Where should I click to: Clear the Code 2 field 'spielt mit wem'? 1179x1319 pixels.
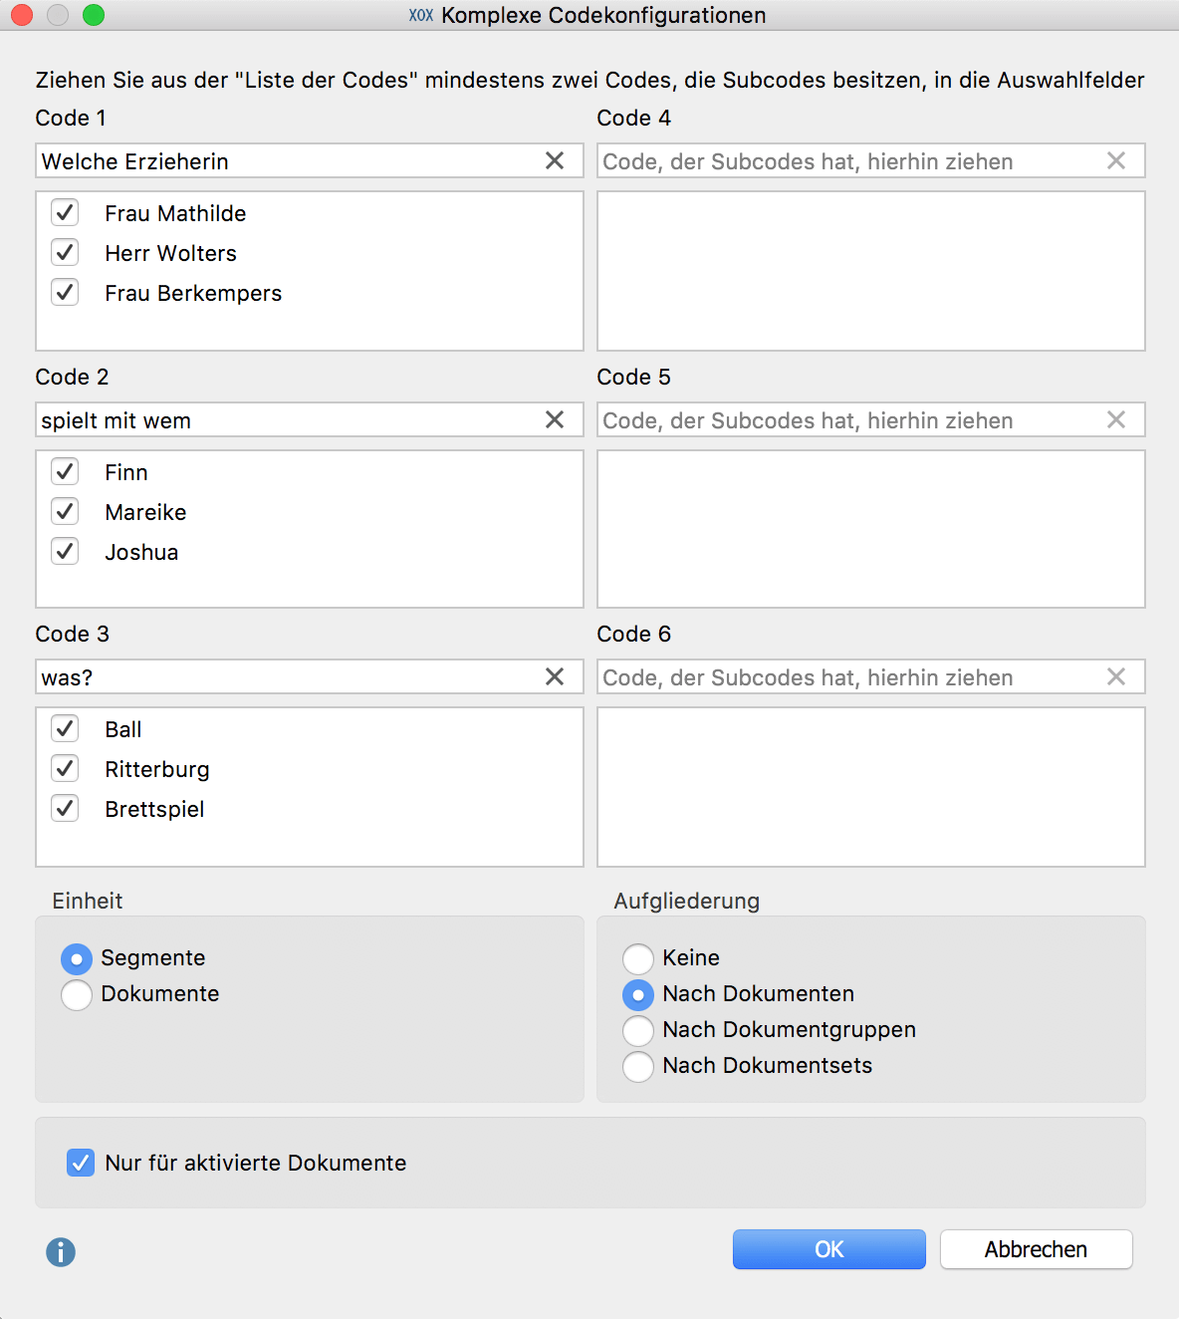pyautogui.click(x=555, y=419)
